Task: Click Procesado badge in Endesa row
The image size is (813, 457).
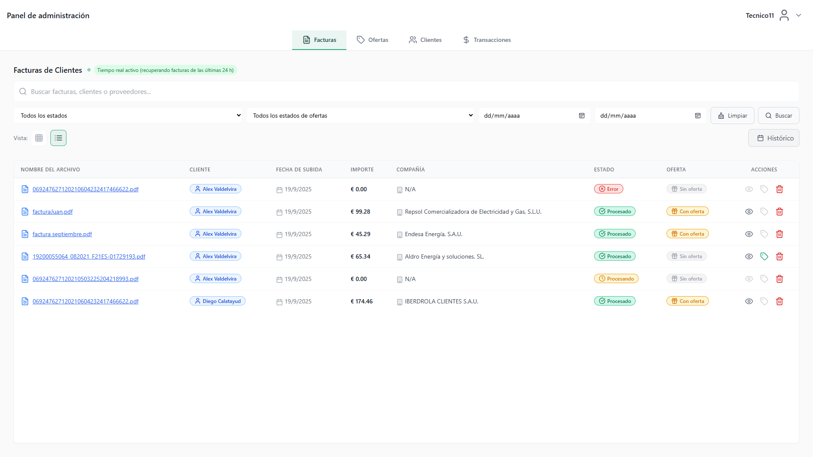Action: (x=615, y=234)
